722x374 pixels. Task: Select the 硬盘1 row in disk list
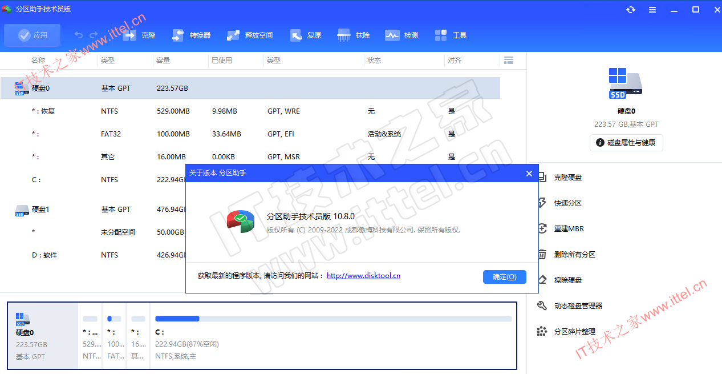(x=94, y=210)
